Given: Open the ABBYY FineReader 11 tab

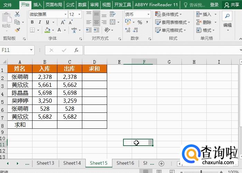Looking at the screenshot, I should [156, 5].
